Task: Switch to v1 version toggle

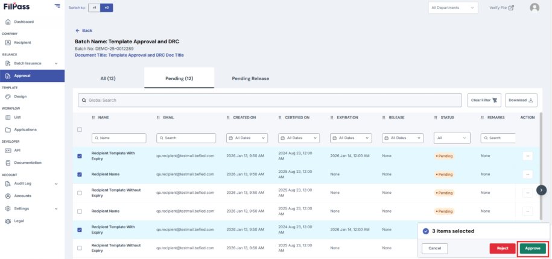Action: click(94, 7)
